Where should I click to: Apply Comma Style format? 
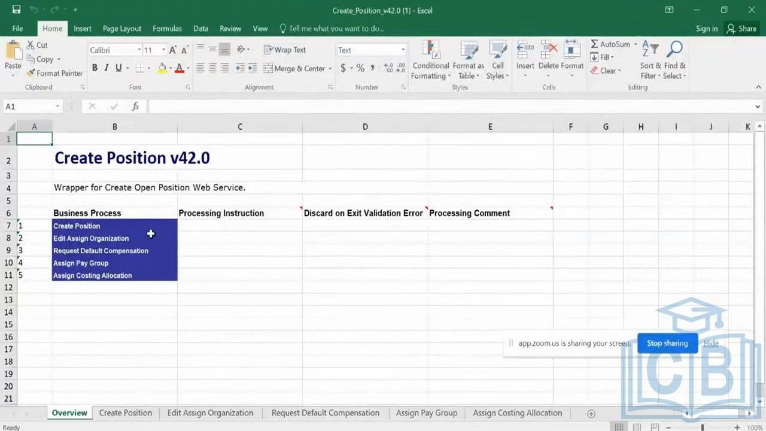point(372,68)
